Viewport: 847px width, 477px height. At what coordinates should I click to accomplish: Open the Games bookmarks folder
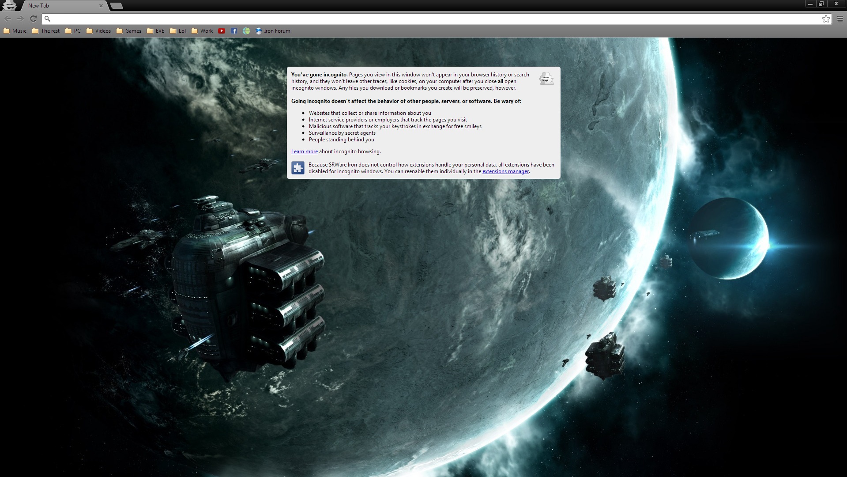pos(129,31)
